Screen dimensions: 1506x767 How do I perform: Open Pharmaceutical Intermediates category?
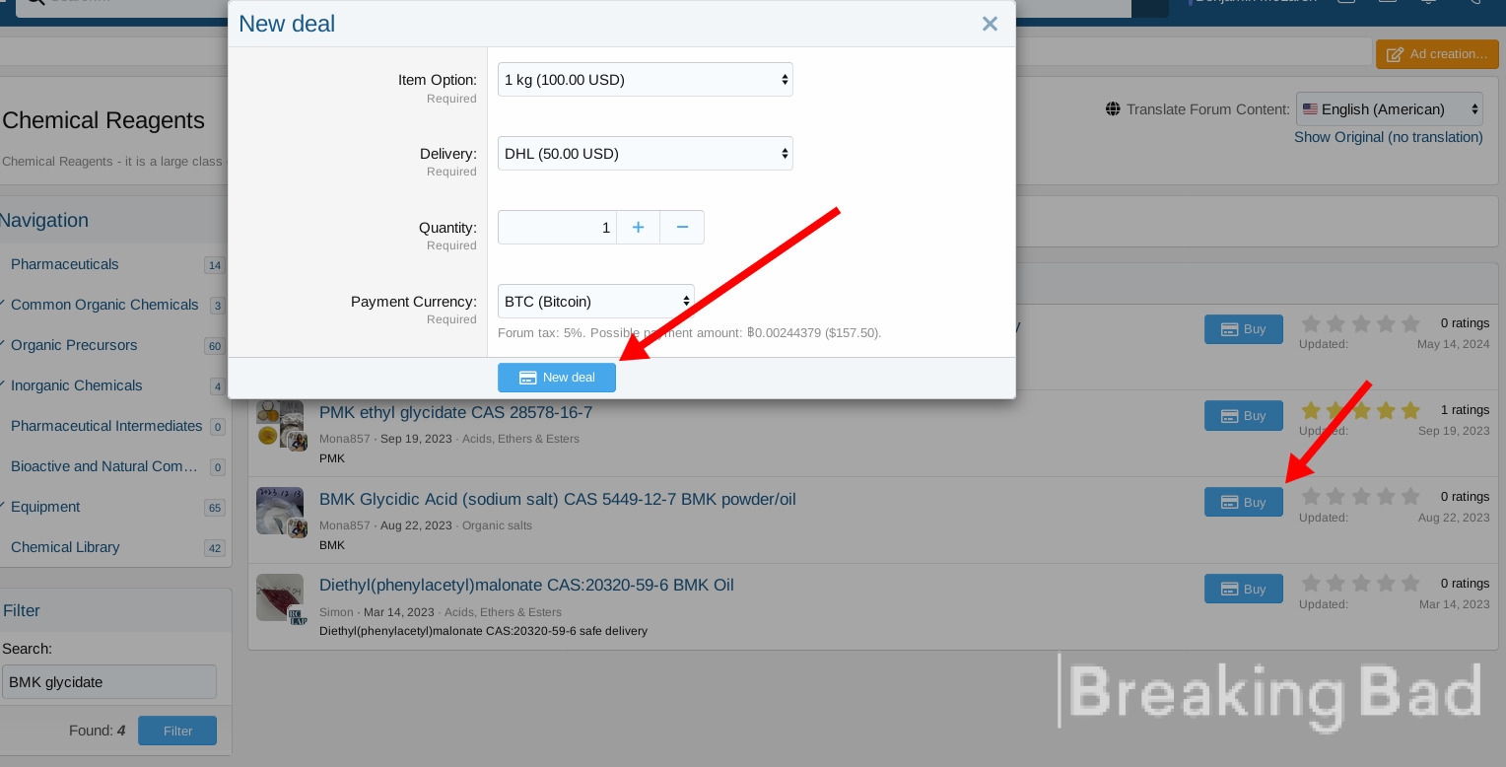(x=106, y=426)
